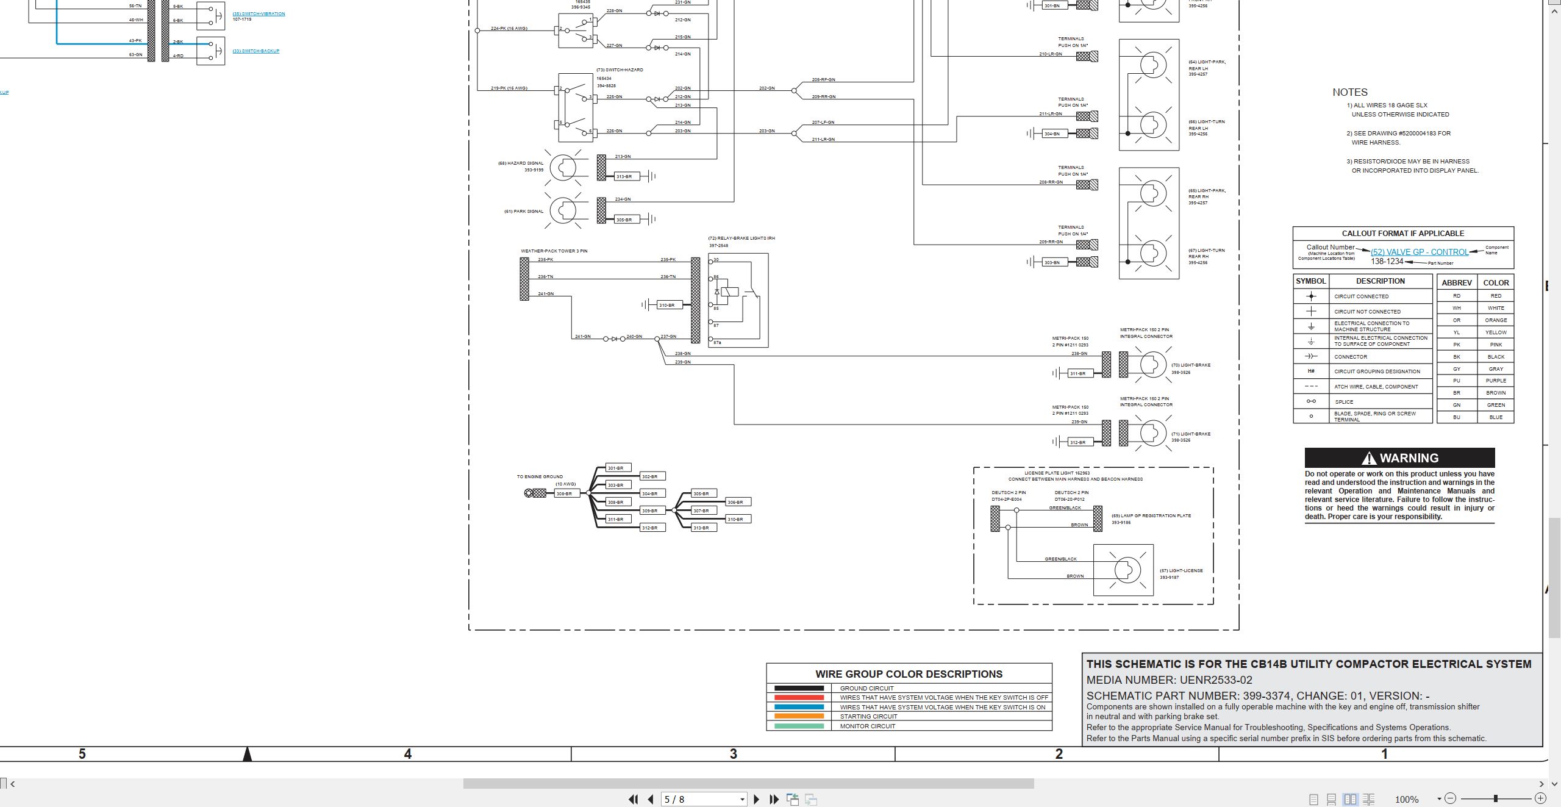Click the '(61) PARK SIGNAL' label
This screenshot has height=807, width=1561.
pyautogui.click(x=523, y=212)
